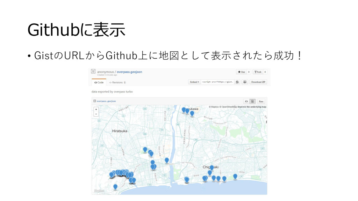Show the rendered map view

pyautogui.click(x=252, y=102)
